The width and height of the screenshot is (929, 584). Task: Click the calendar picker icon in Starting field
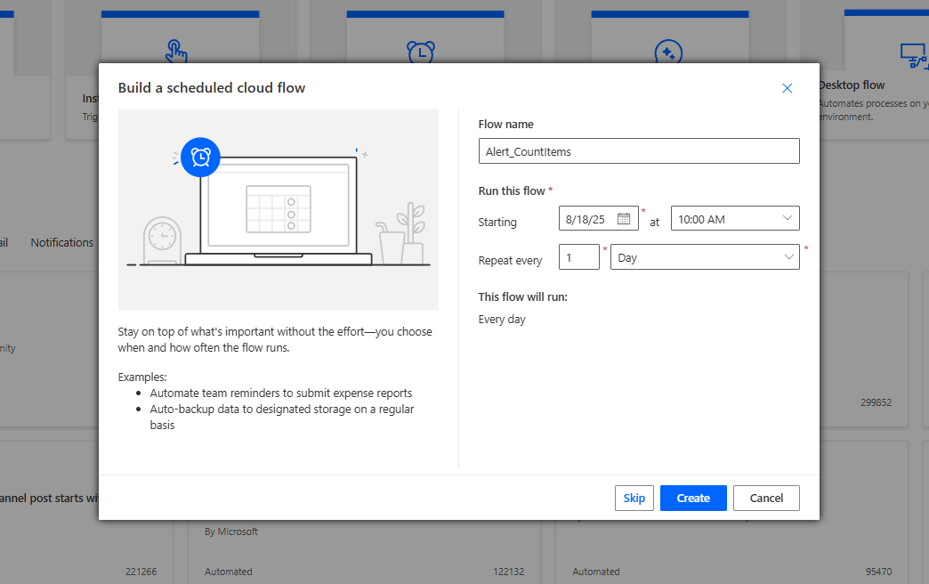(624, 218)
